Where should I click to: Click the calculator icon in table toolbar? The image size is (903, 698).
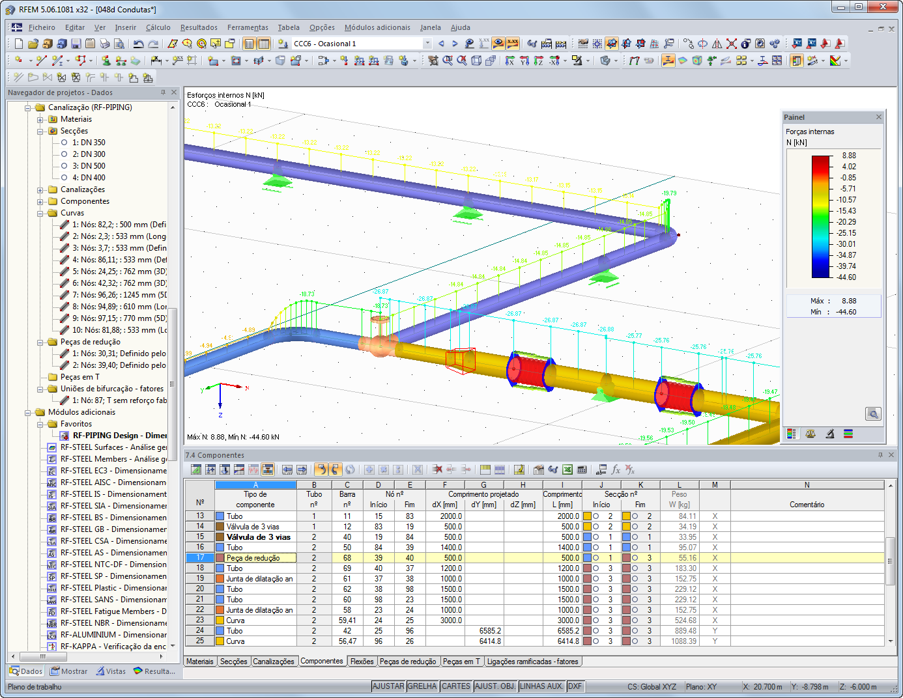pos(582,469)
